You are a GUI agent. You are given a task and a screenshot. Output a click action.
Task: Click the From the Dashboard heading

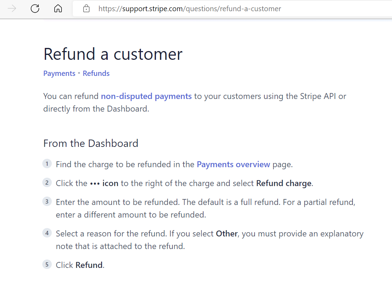pos(91,143)
